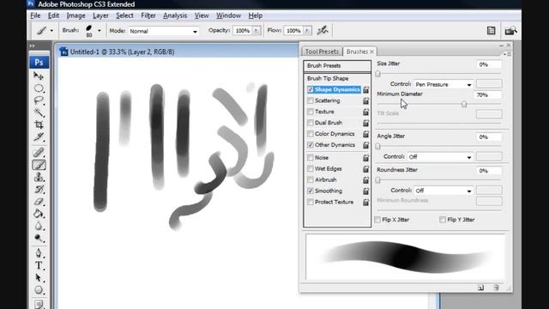
Task: Select the Slice tool
Action: (x=39, y=136)
